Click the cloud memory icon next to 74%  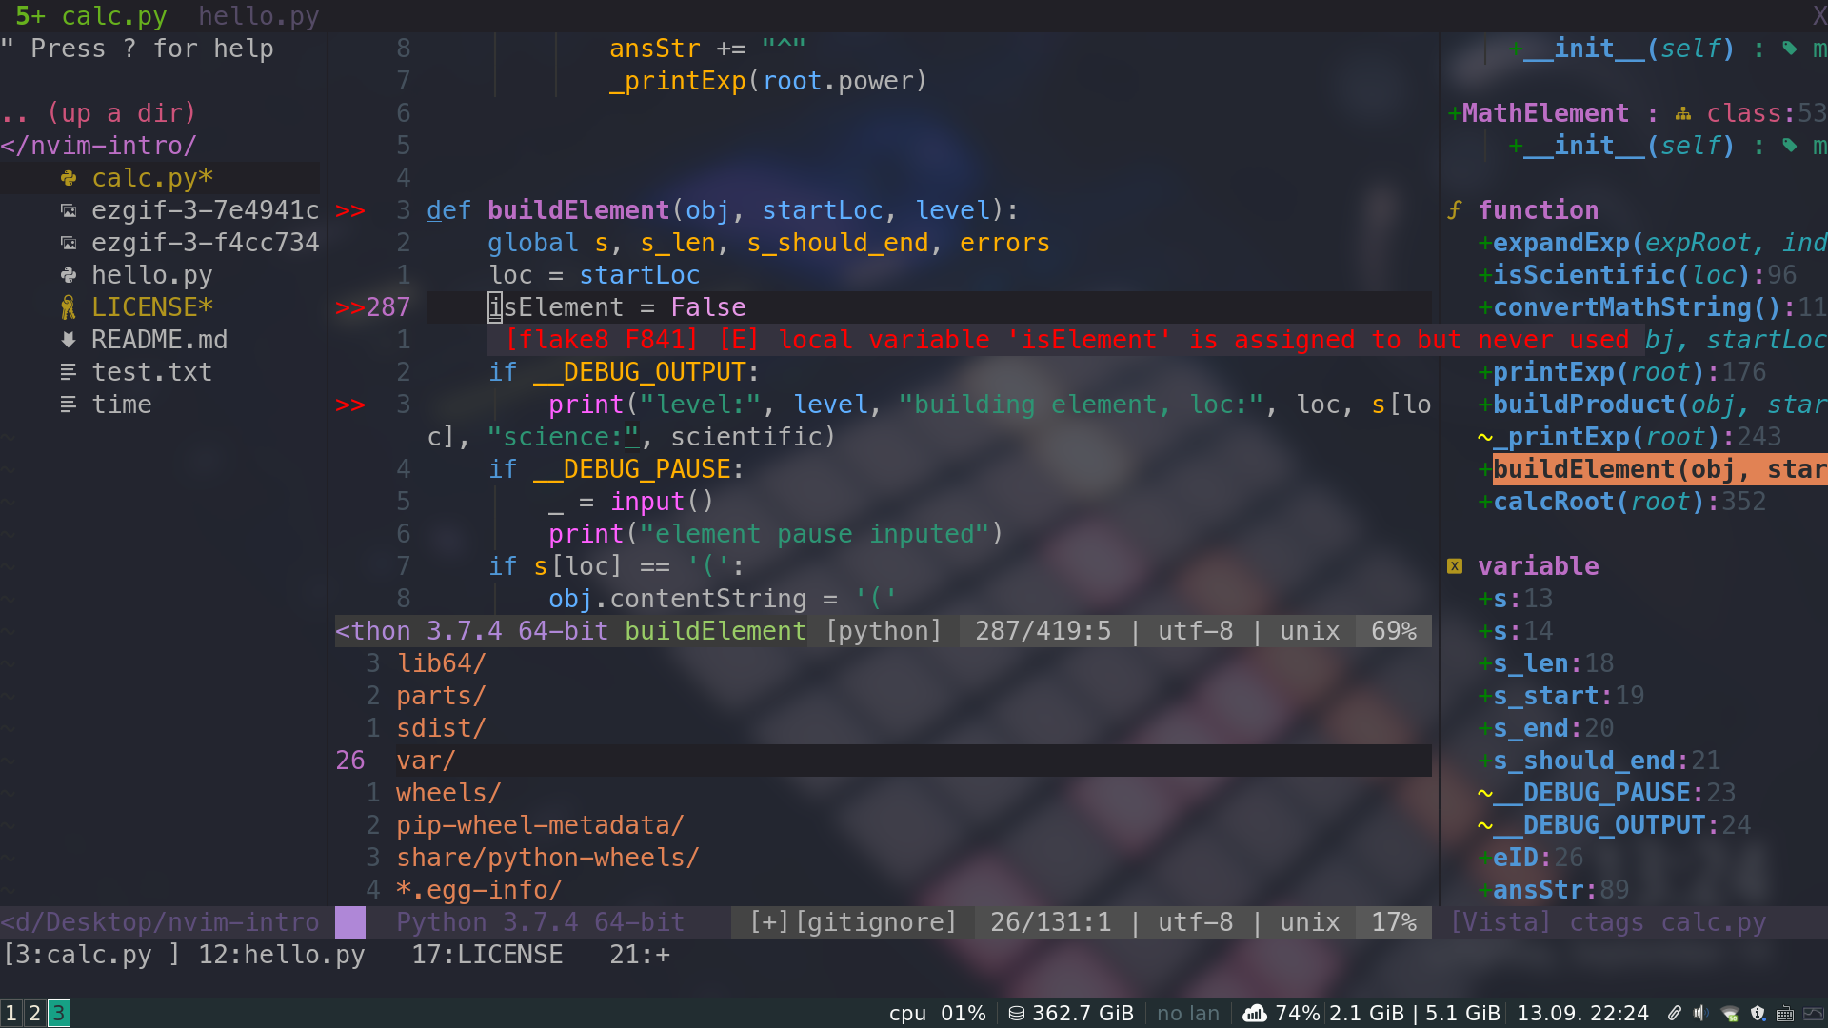(1255, 1014)
